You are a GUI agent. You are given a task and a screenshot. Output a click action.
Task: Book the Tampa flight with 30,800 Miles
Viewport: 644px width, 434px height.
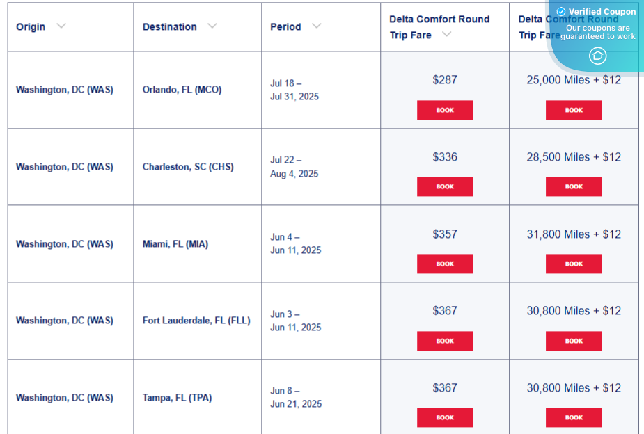[573, 417]
